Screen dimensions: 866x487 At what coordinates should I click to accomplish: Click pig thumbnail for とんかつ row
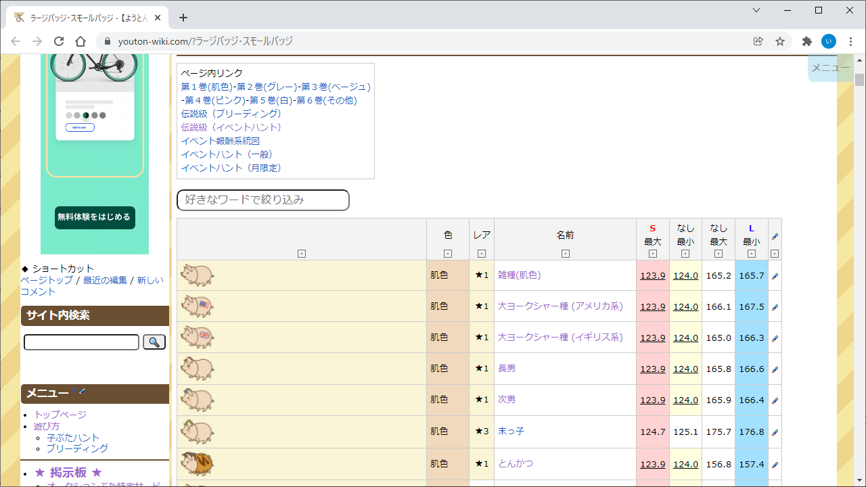[x=197, y=464]
